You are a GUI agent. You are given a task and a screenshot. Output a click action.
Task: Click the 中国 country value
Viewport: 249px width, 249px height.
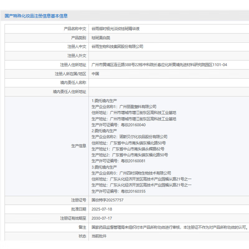(95, 74)
